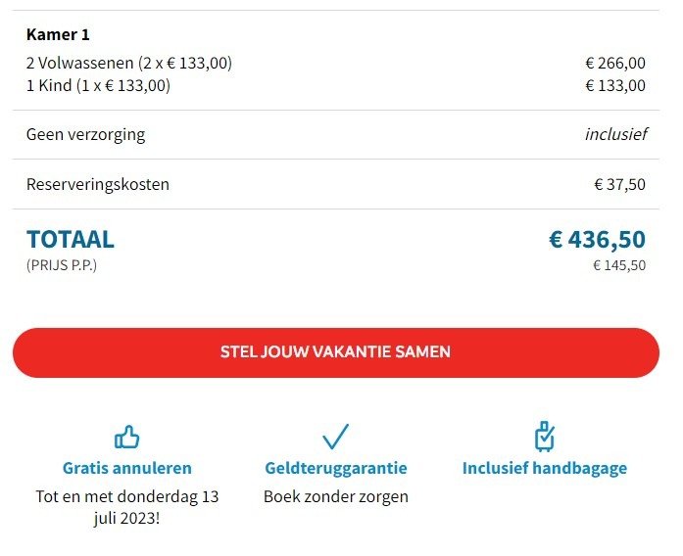Click the thumbs-up icon above Gratis annuleren
The image size is (683, 556).
click(x=127, y=436)
